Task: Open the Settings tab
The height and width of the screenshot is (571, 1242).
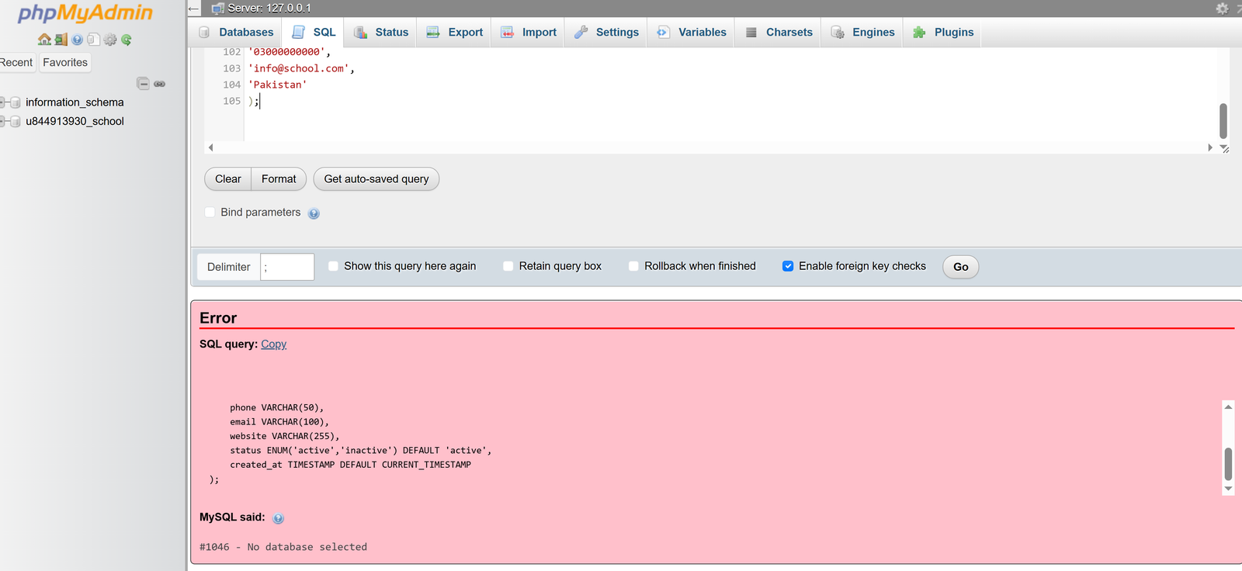Action: (x=606, y=32)
